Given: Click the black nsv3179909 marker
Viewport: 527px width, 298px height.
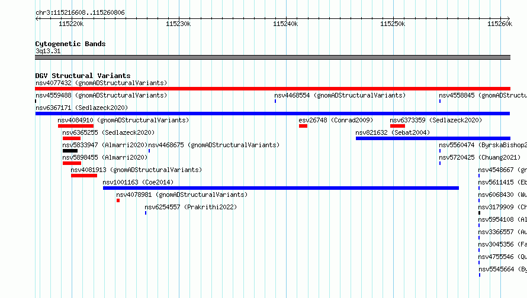Looking at the screenshot, I should click(x=479, y=213).
